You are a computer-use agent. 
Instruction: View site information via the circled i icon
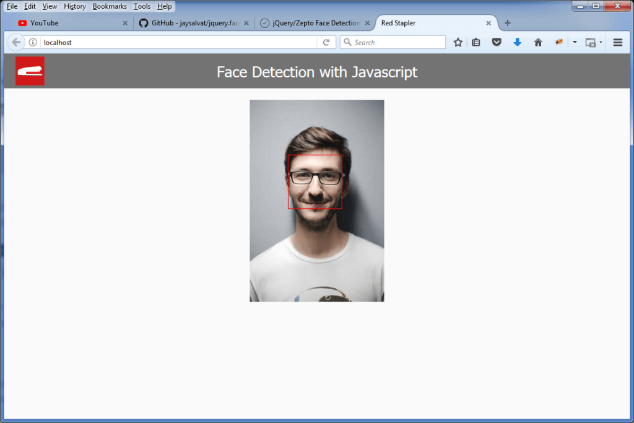click(32, 42)
